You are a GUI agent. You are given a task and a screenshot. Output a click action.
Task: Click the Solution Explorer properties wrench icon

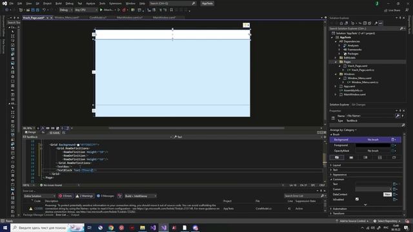click(x=376, y=23)
